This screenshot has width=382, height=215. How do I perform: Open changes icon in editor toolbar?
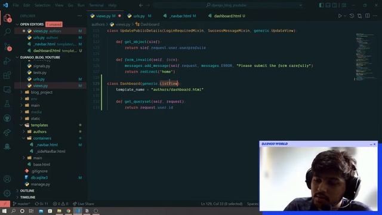pyautogui.click(x=359, y=16)
